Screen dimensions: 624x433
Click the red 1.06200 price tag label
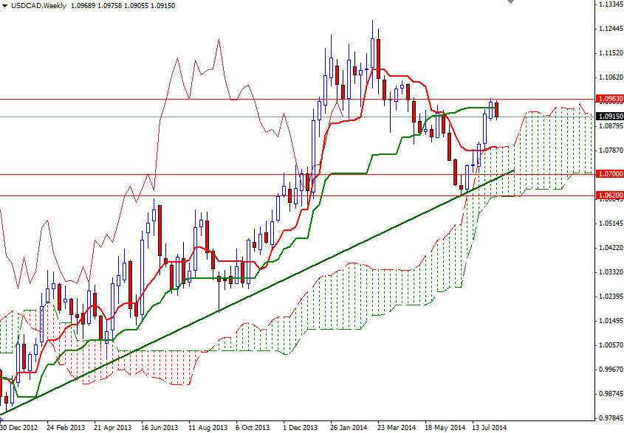click(608, 195)
